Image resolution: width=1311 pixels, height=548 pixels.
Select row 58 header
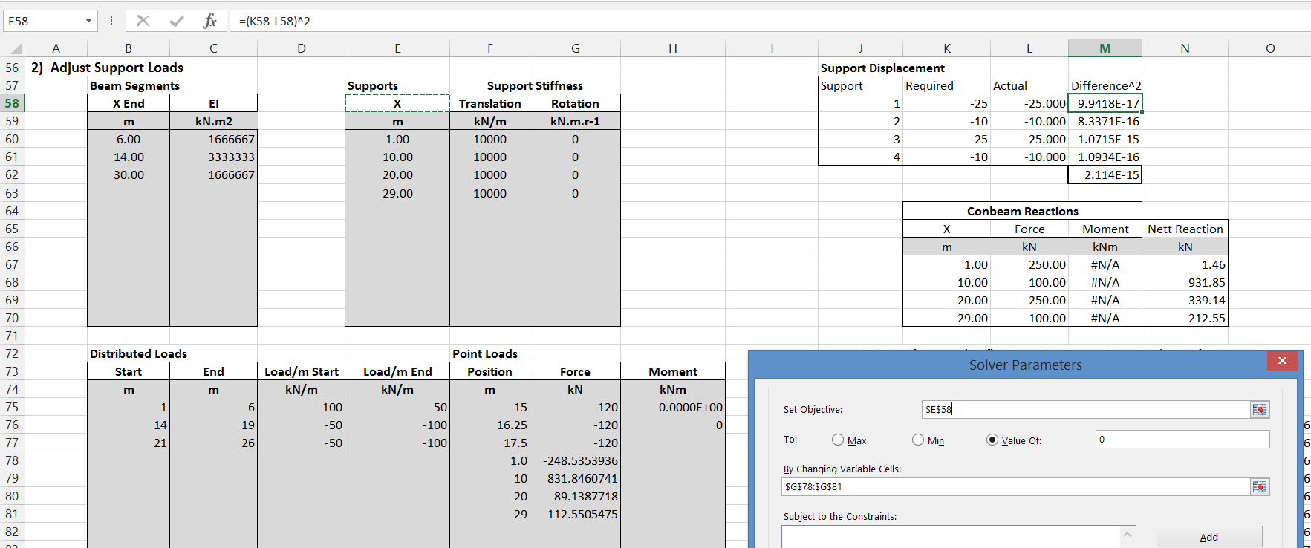[12, 103]
